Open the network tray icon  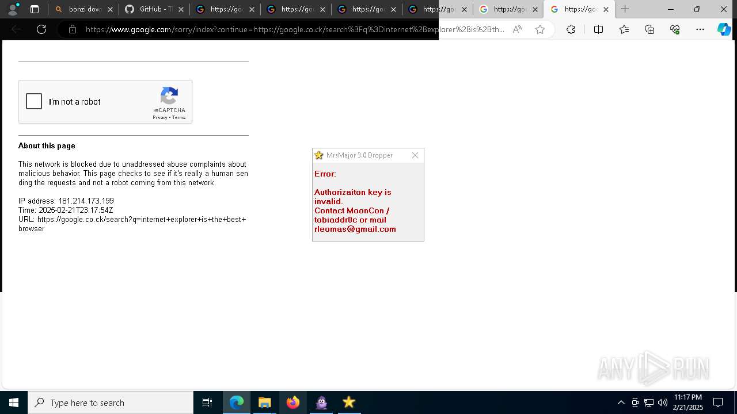649,402
